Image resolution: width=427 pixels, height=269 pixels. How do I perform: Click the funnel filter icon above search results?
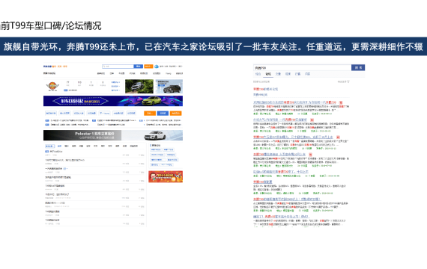(x=348, y=81)
